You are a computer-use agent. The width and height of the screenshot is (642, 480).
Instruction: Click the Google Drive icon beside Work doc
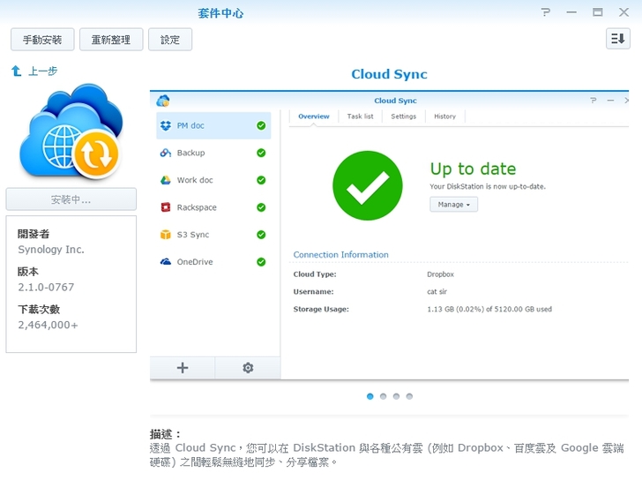pyautogui.click(x=166, y=180)
